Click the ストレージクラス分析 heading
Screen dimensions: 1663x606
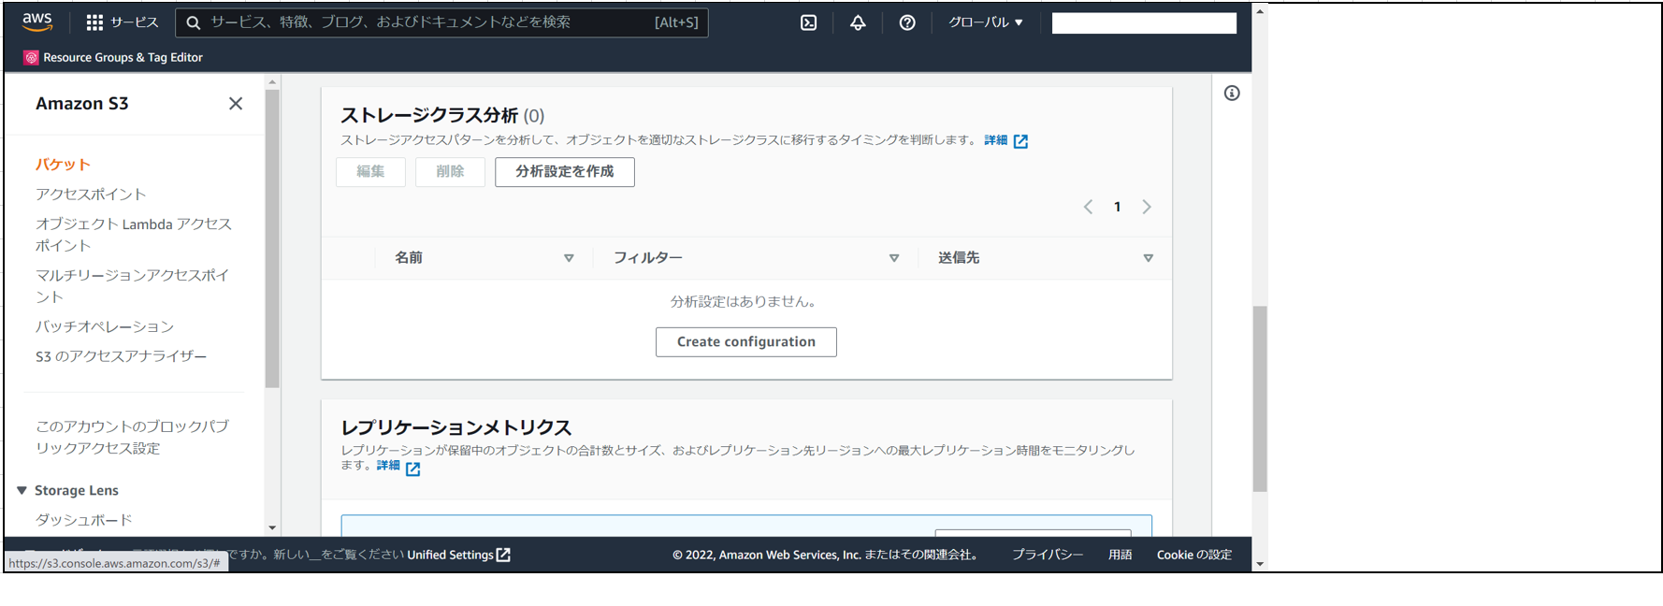(429, 115)
